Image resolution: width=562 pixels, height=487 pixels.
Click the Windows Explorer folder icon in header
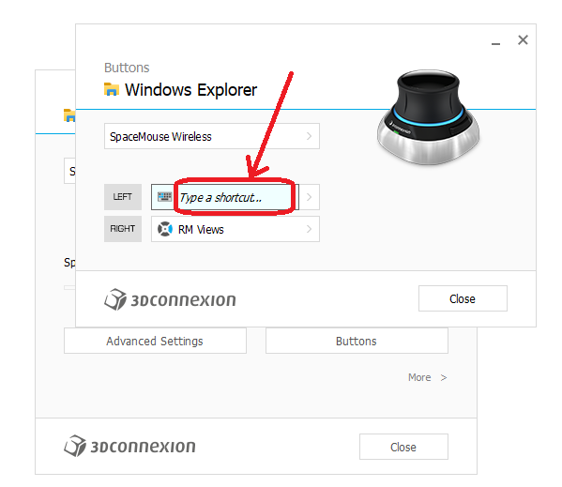pos(112,89)
